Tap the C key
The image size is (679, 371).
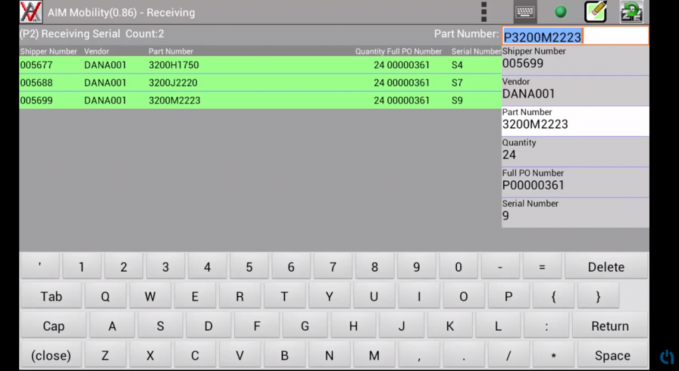pos(195,355)
